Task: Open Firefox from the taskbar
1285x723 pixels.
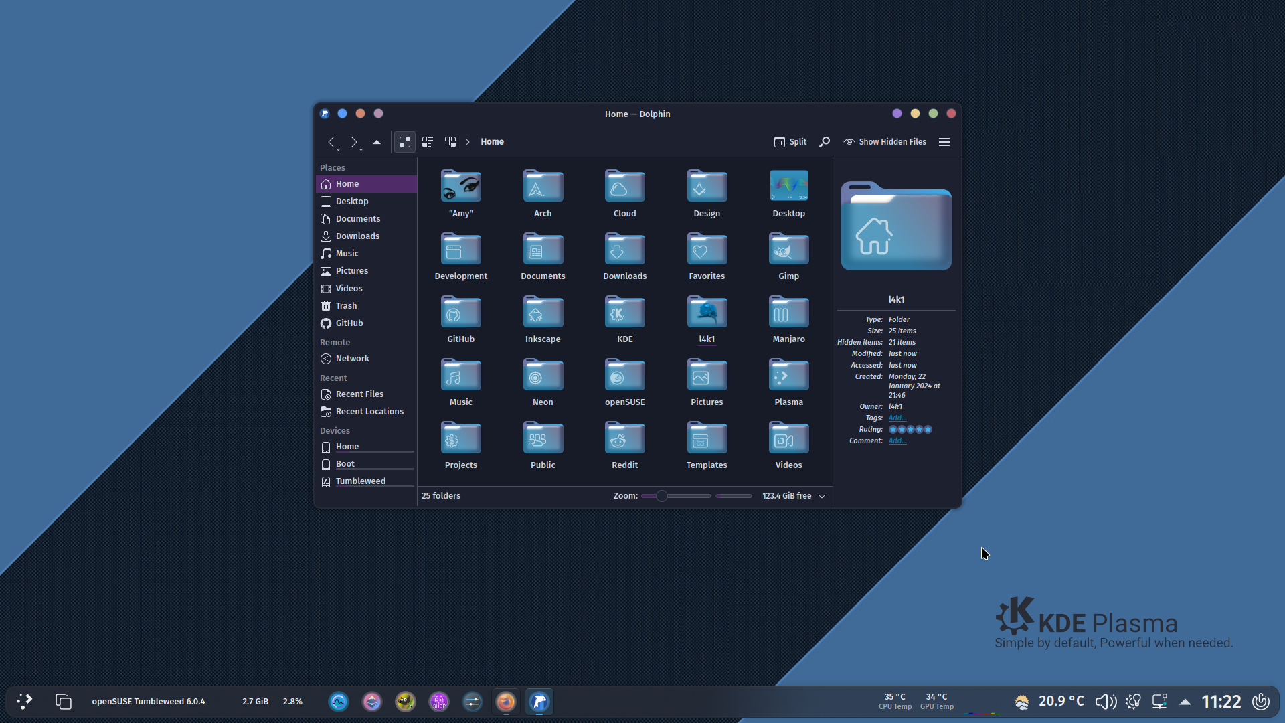Action: (506, 702)
